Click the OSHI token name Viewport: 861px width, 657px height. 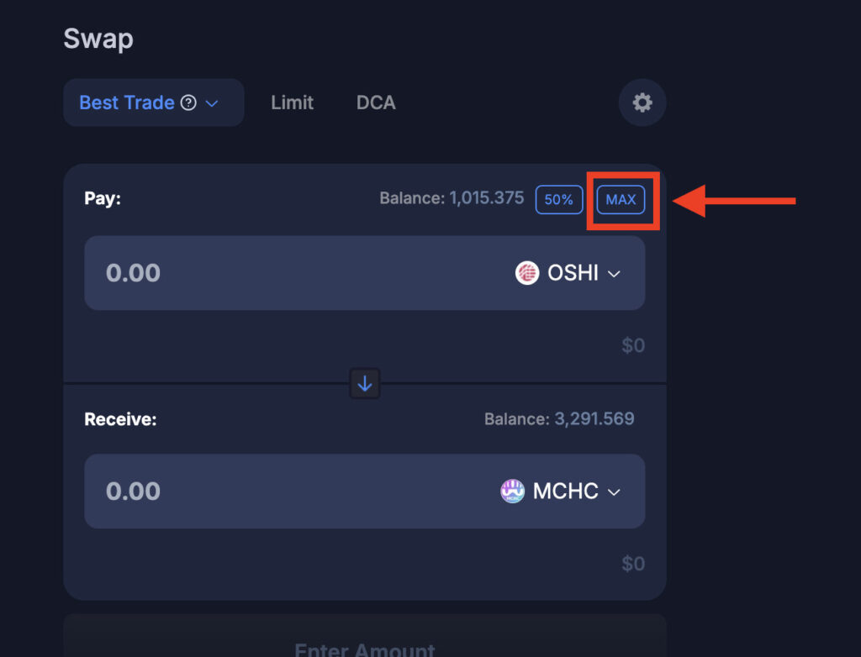pyautogui.click(x=573, y=273)
